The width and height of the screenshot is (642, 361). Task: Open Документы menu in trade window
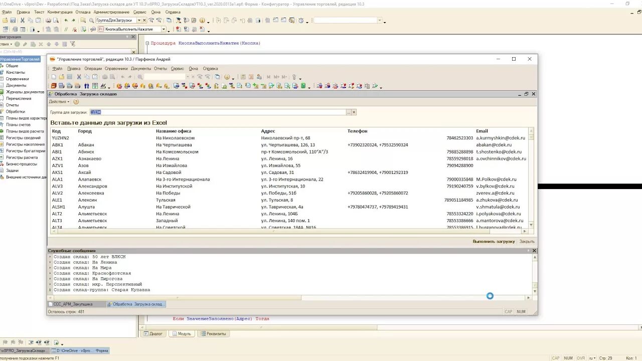141,69
